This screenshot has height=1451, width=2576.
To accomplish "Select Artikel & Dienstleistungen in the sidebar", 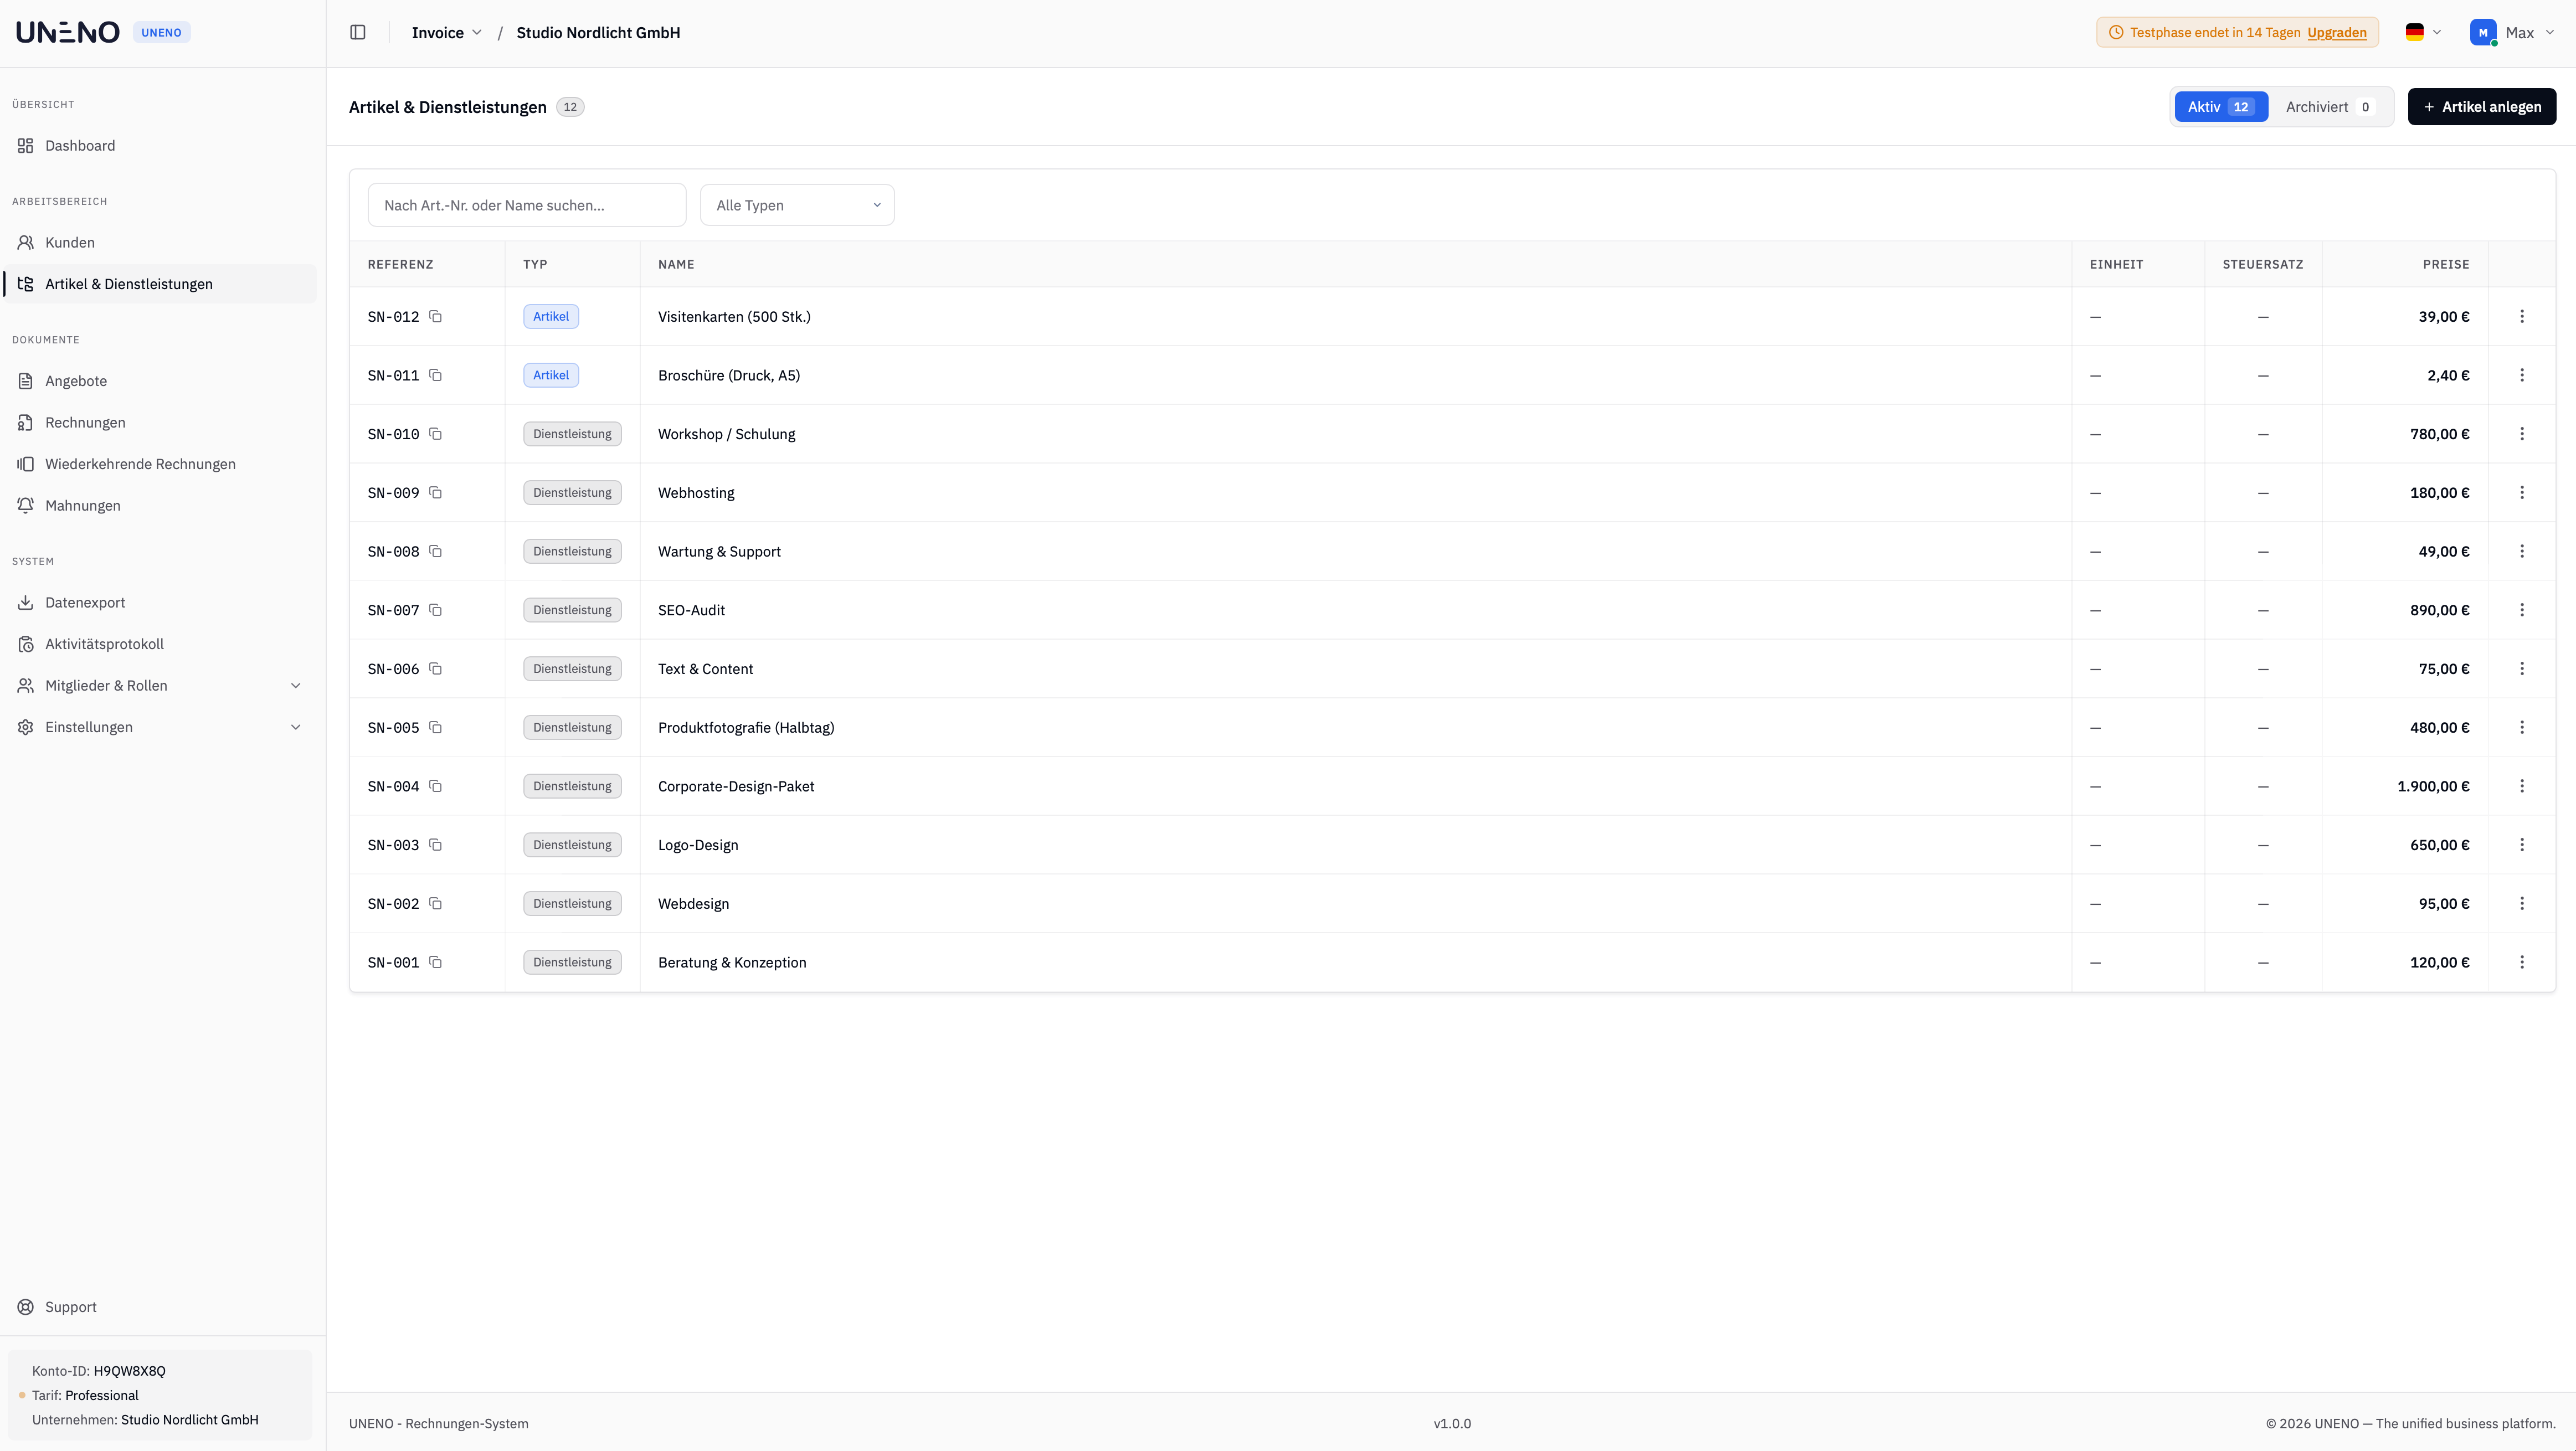I will pos(160,284).
